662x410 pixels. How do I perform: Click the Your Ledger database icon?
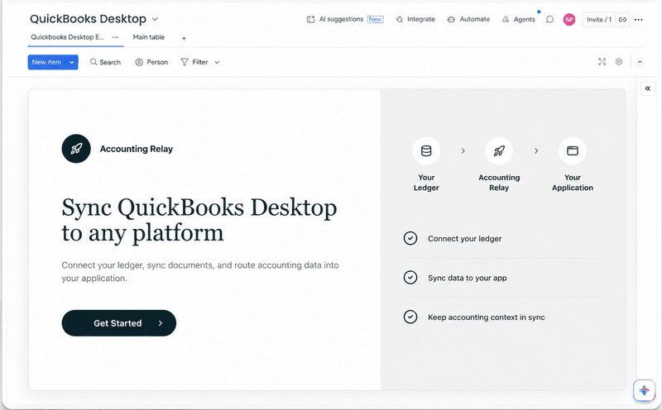(x=426, y=150)
